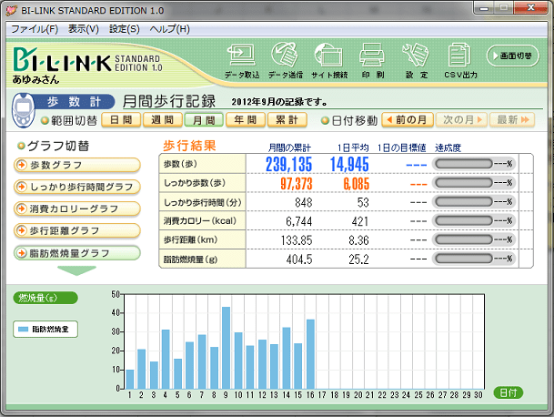The image size is (554, 417).
Task: Click monthly total value 239,135
Action: [288, 165]
